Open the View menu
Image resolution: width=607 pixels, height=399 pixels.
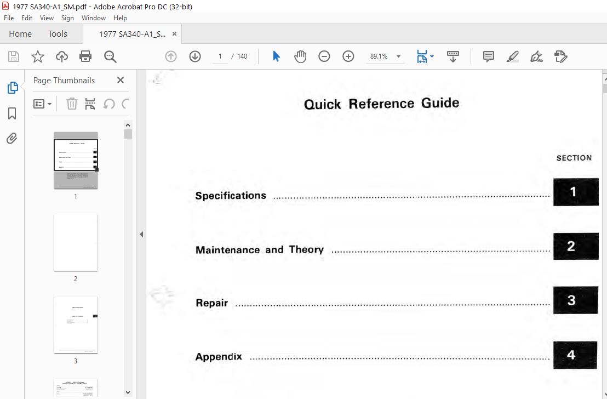pos(47,18)
